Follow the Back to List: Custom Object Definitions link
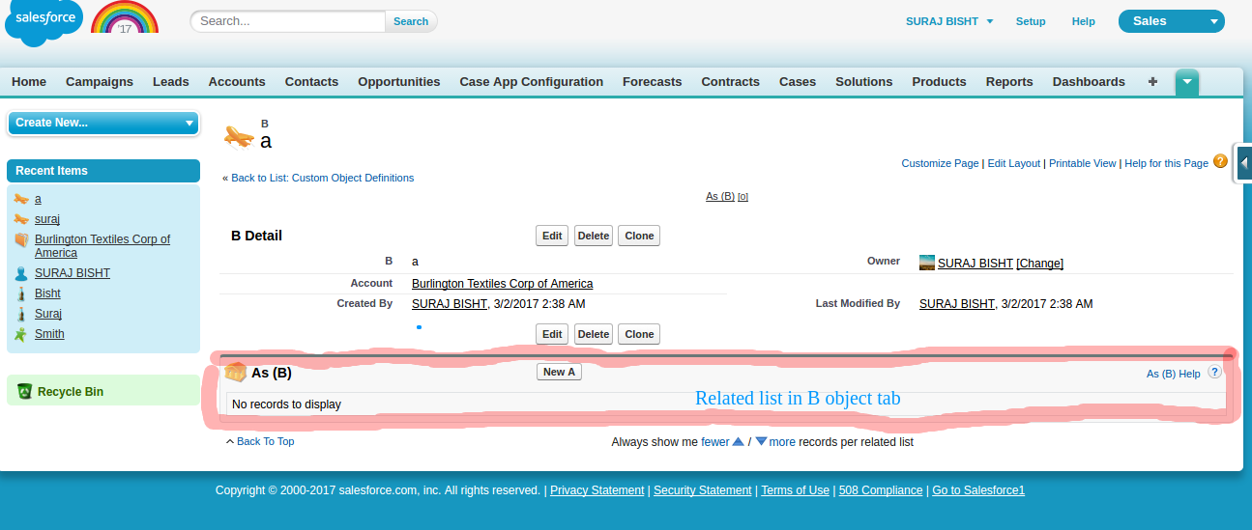 point(322,178)
